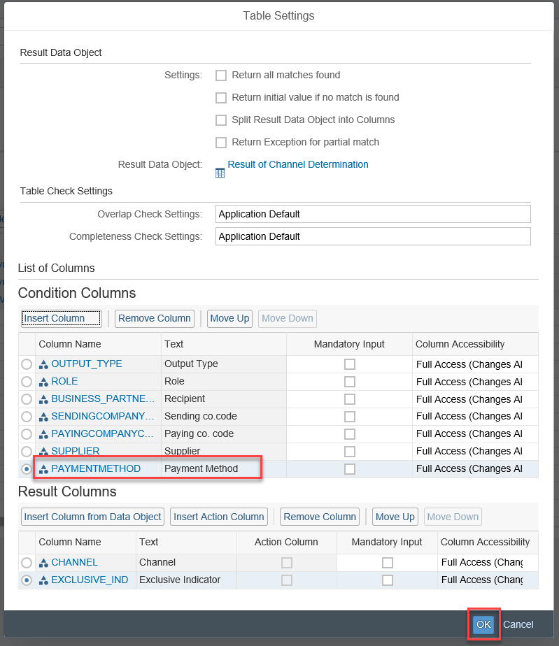Check Mandatory Input for Sending co.code row
The height and width of the screenshot is (646, 559).
350,417
